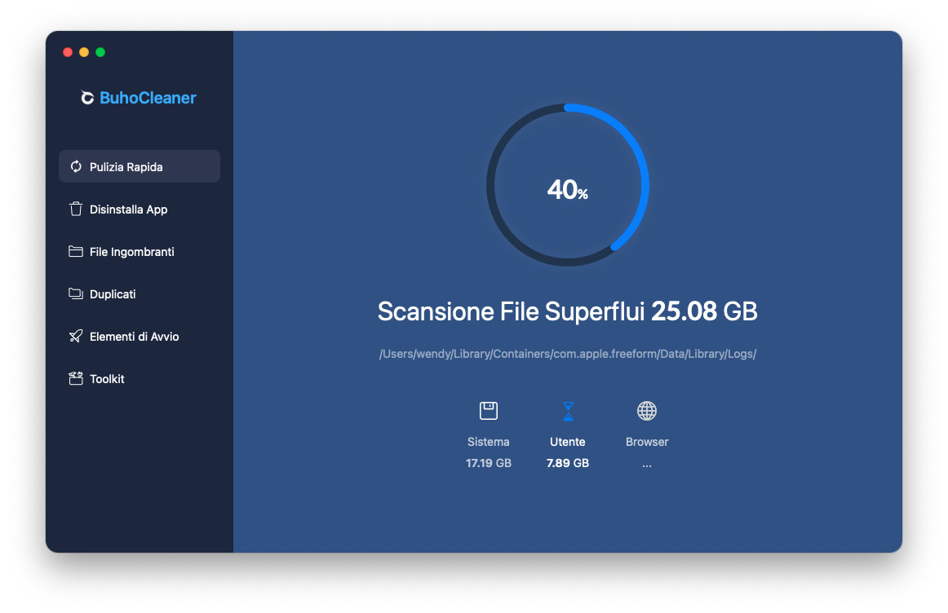
Task: Click the File Ingombranti folder icon
Action: (76, 251)
